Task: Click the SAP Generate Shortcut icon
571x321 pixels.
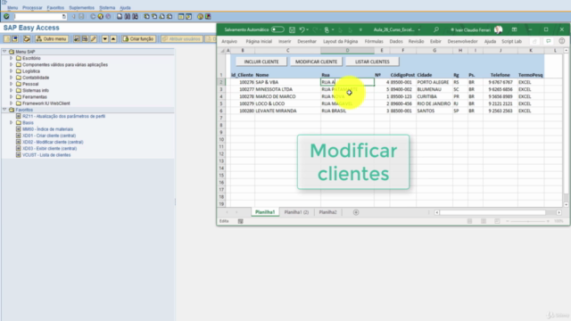Action: (x=188, y=16)
